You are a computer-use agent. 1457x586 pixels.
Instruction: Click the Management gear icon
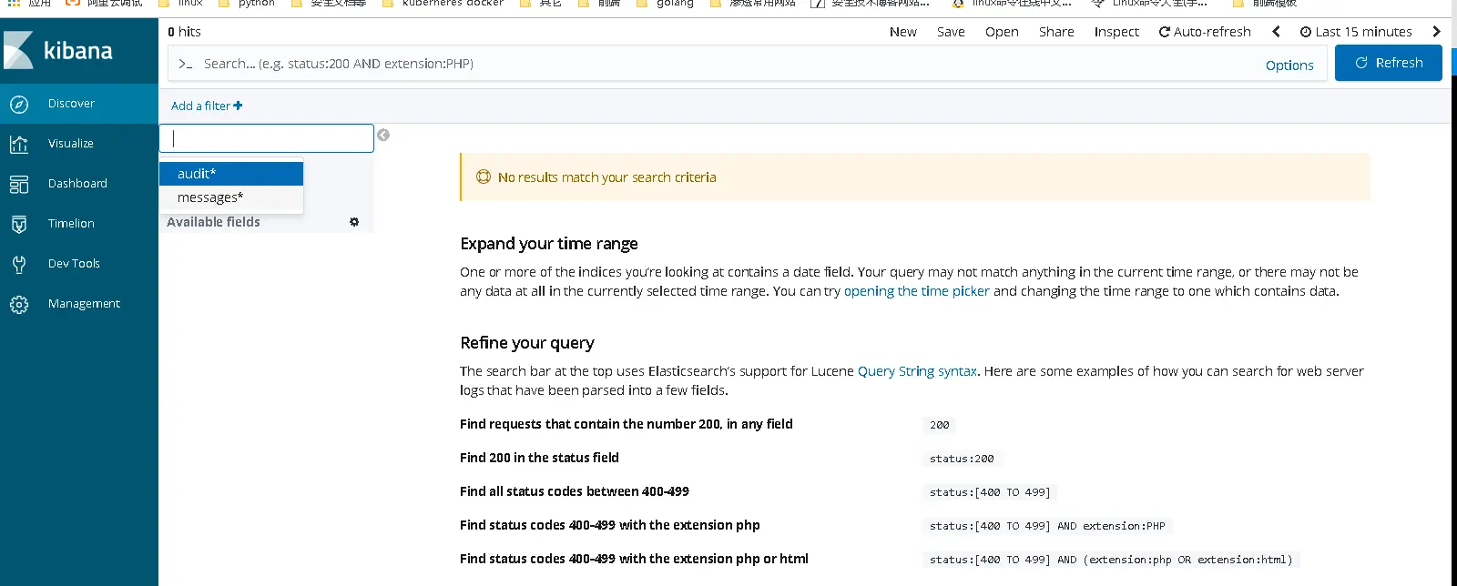(x=19, y=304)
